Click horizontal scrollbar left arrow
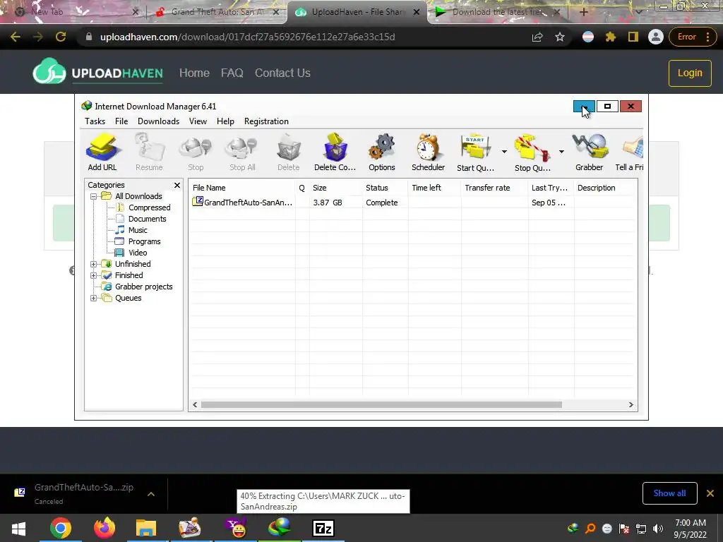The width and height of the screenshot is (723, 542). [x=195, y=404]
